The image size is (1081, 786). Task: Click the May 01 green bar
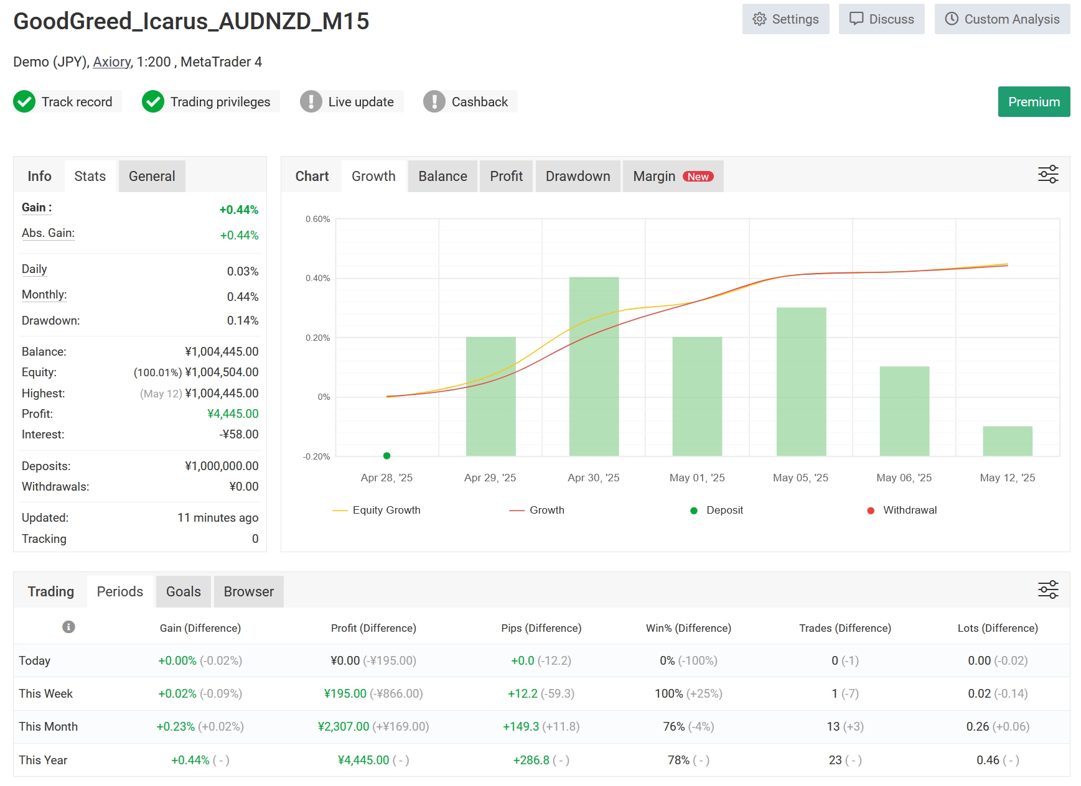point(697,397)
